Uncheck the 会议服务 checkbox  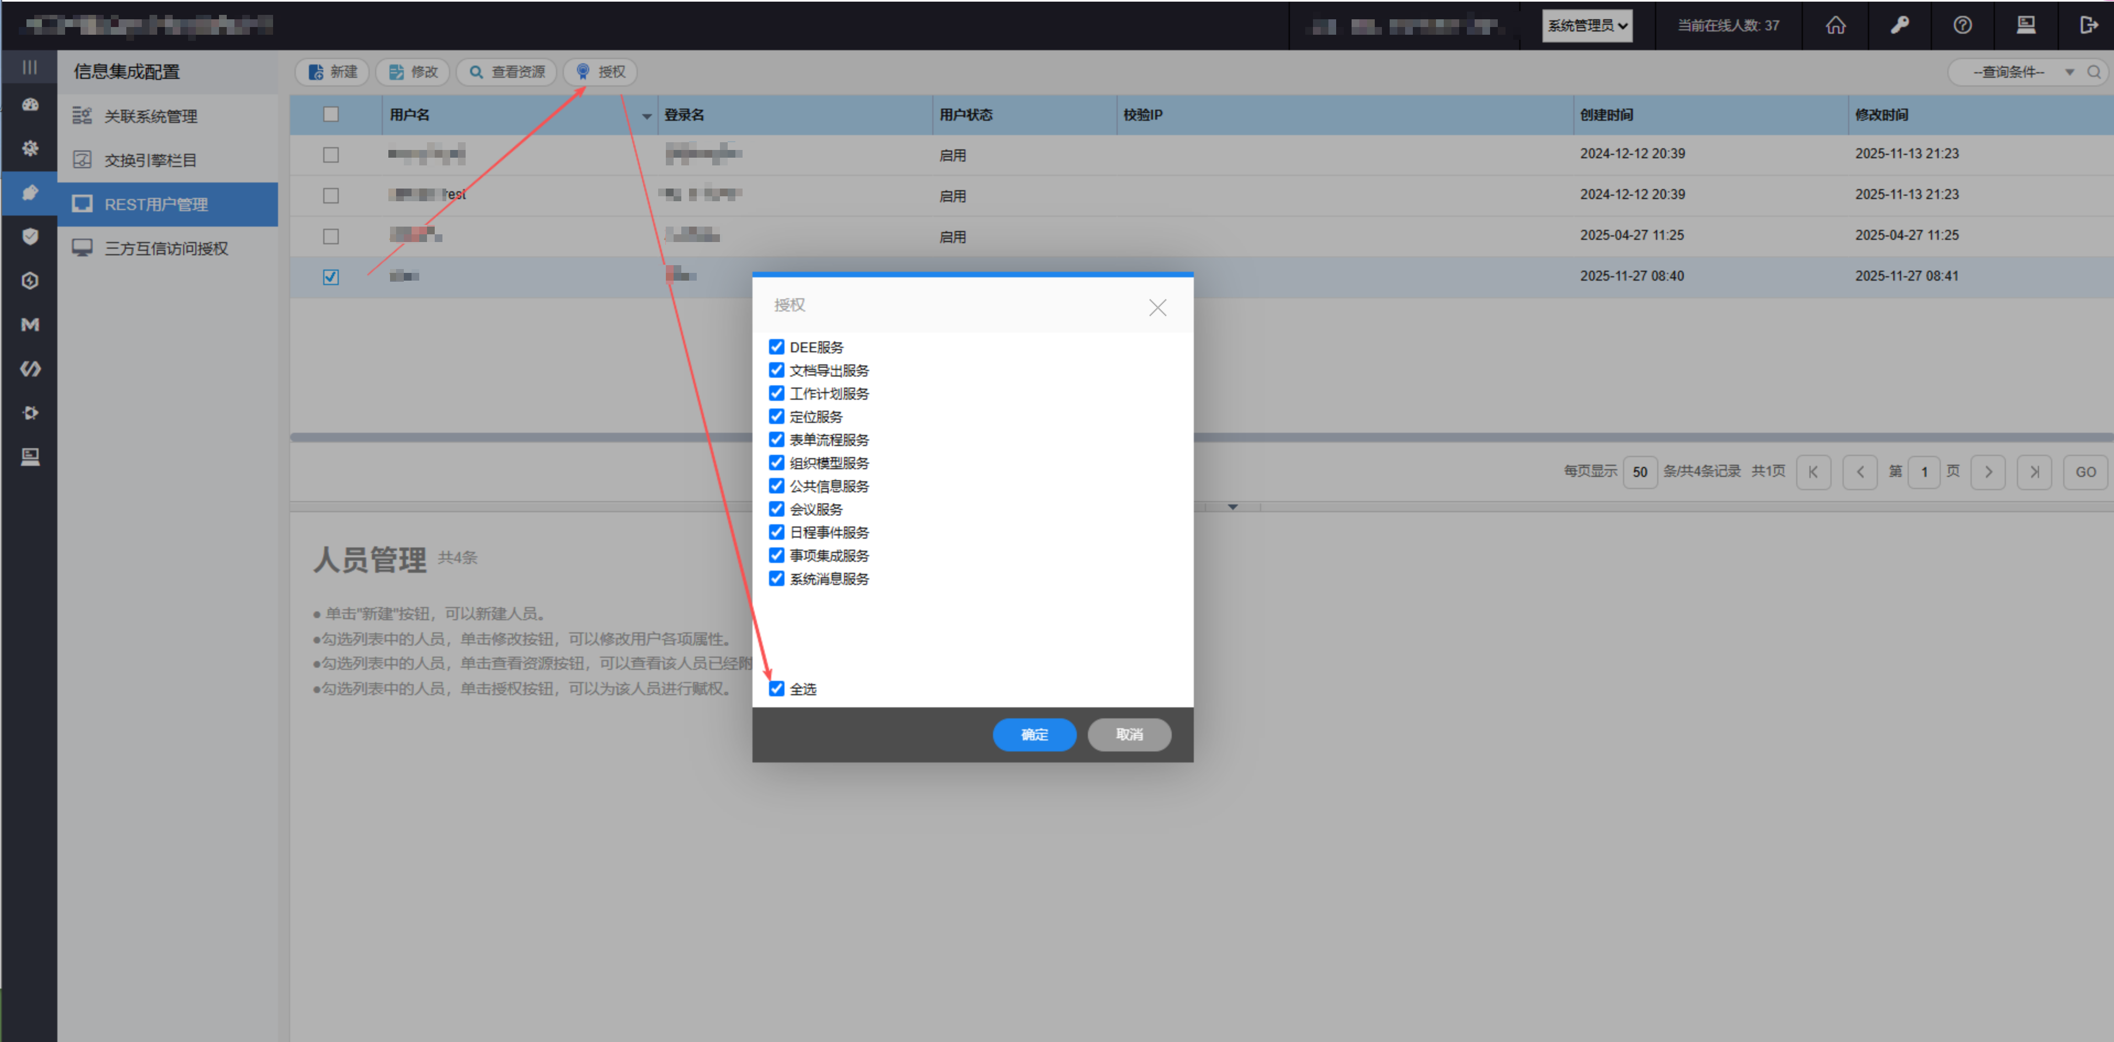[776, 509]
